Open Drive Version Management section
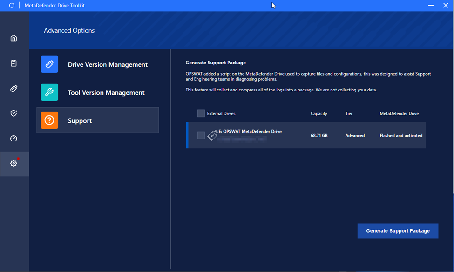The image size is (454, 272). pos(98,64)
